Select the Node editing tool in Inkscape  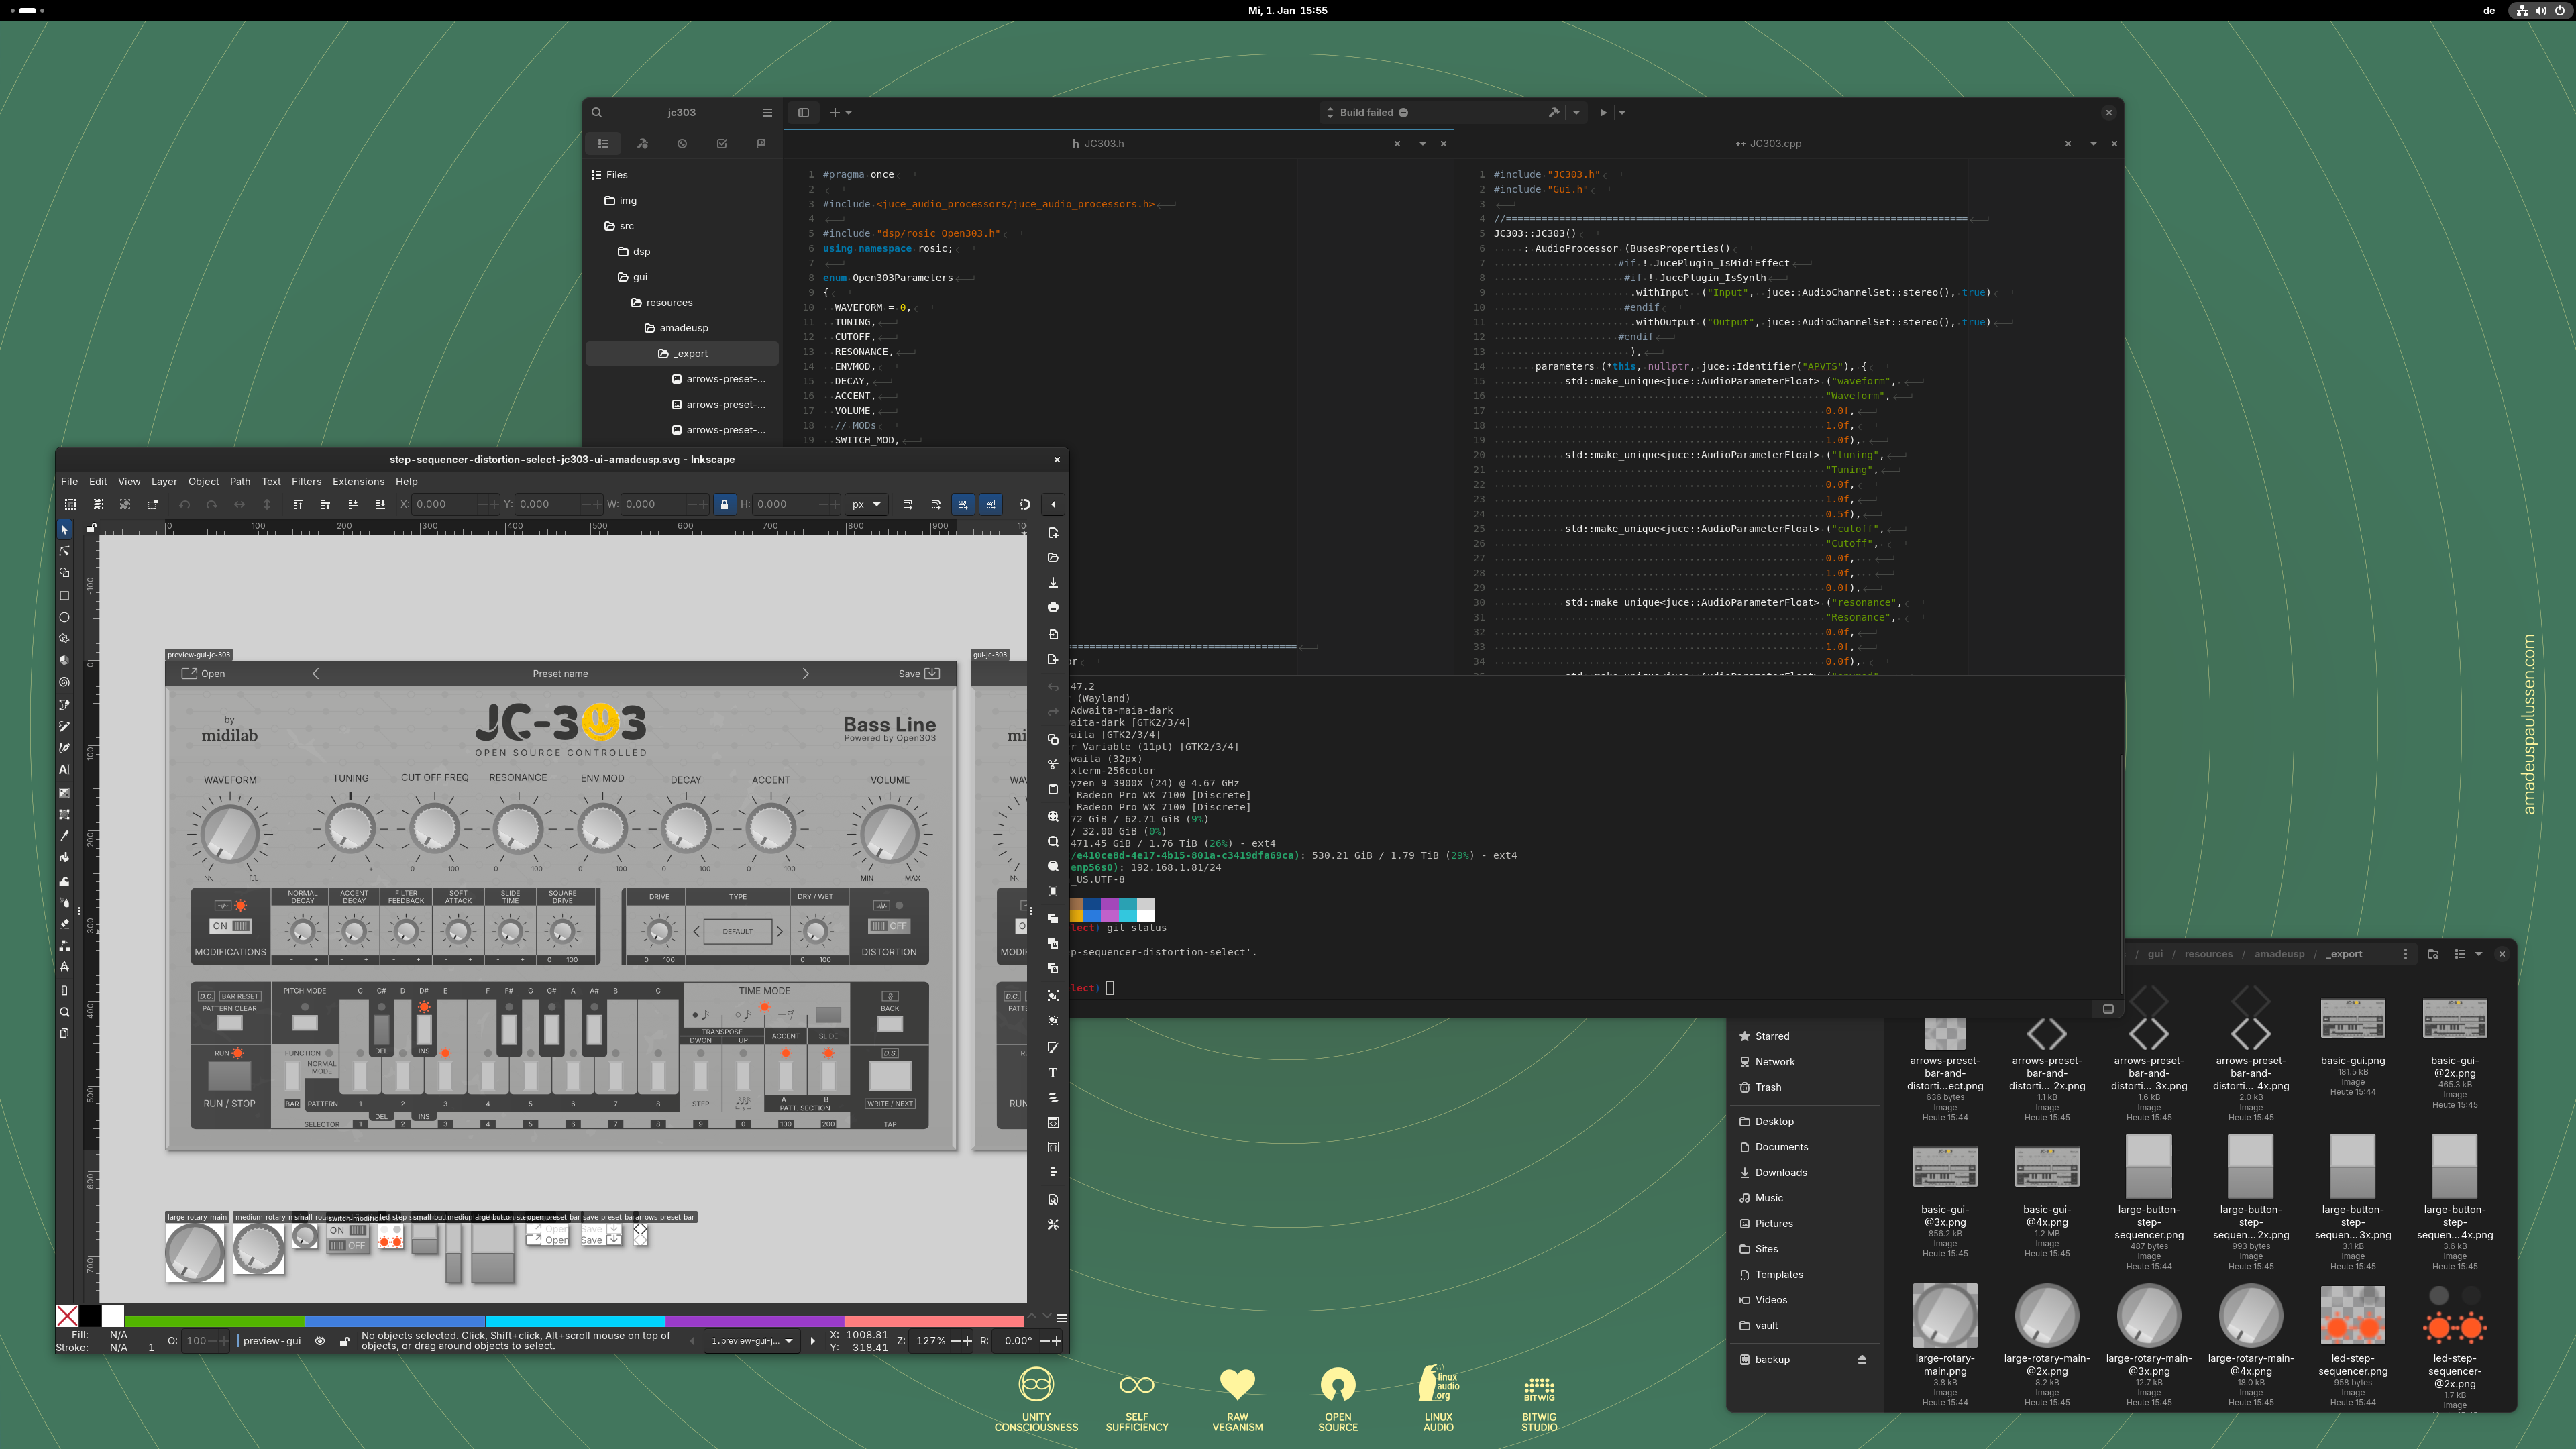pyautogui.click(x=64, y=551)
